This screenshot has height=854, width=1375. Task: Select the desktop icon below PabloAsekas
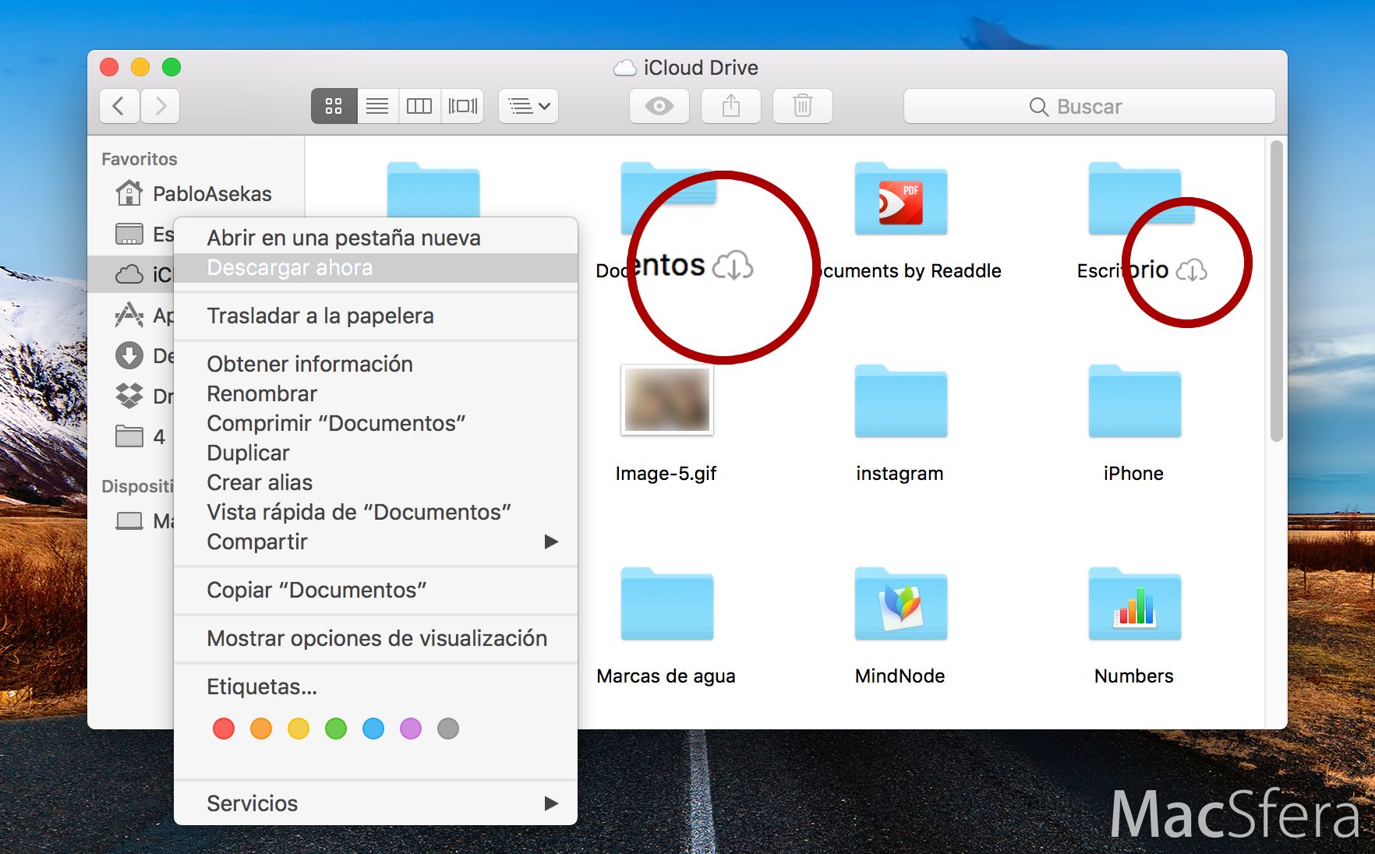[129, 234]
